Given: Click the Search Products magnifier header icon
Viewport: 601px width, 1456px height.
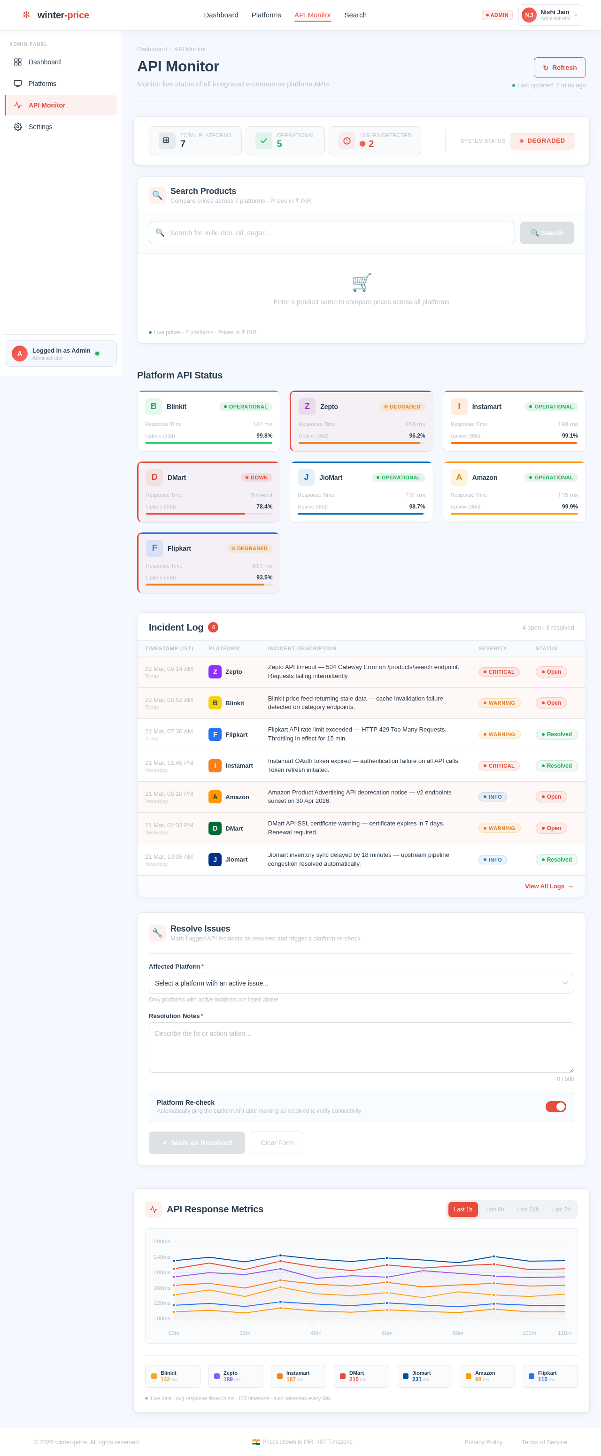Looking at the screenshot, I should (x=157, y=195).
